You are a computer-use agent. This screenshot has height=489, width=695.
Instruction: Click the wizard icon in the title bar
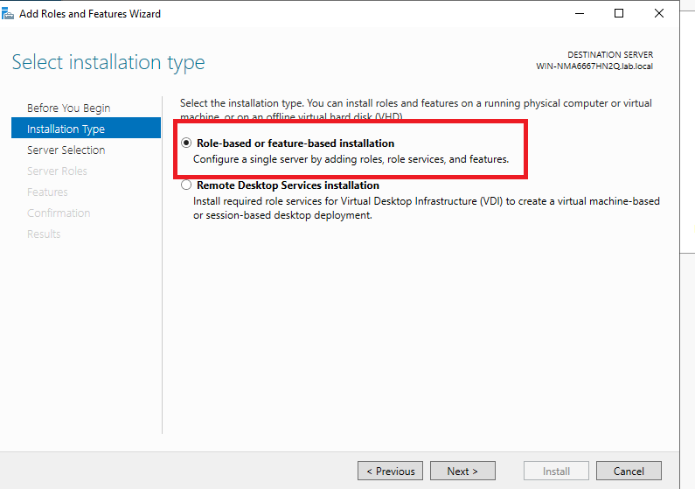click(x=9, y=14)
